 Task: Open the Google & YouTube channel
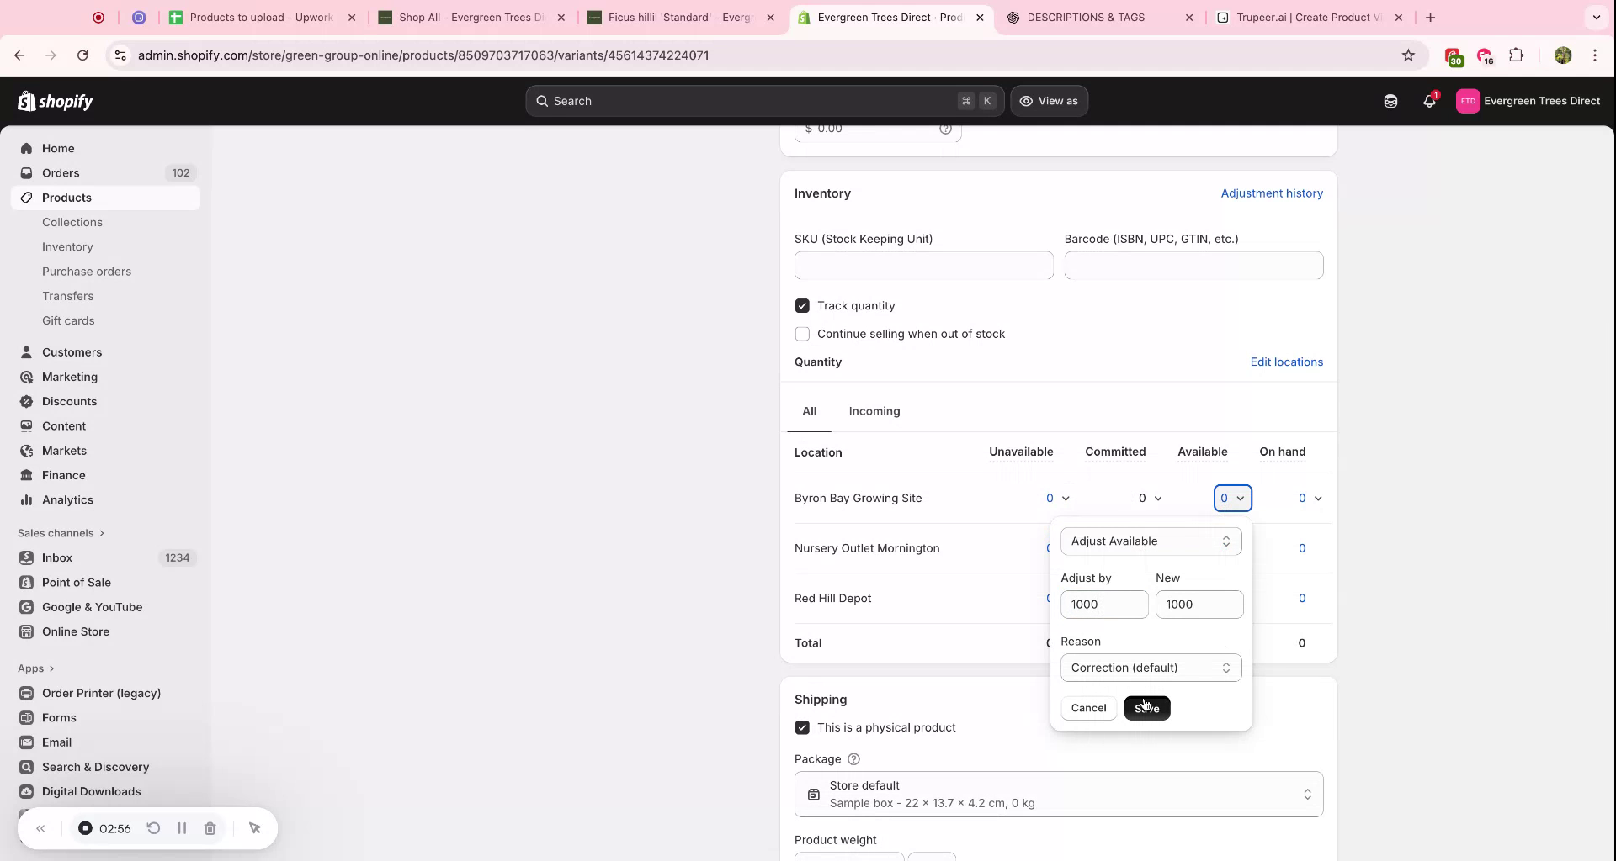(91, 607)
